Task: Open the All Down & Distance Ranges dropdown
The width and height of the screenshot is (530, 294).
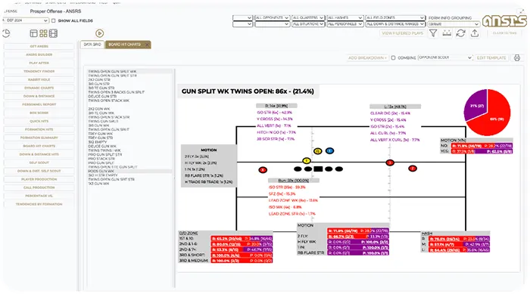Action: [395, 24]
